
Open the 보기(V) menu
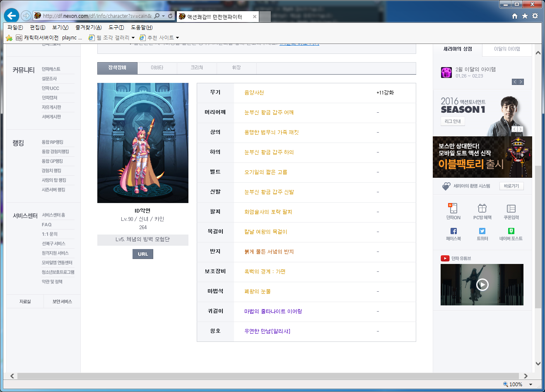click(x=60, y=27)
